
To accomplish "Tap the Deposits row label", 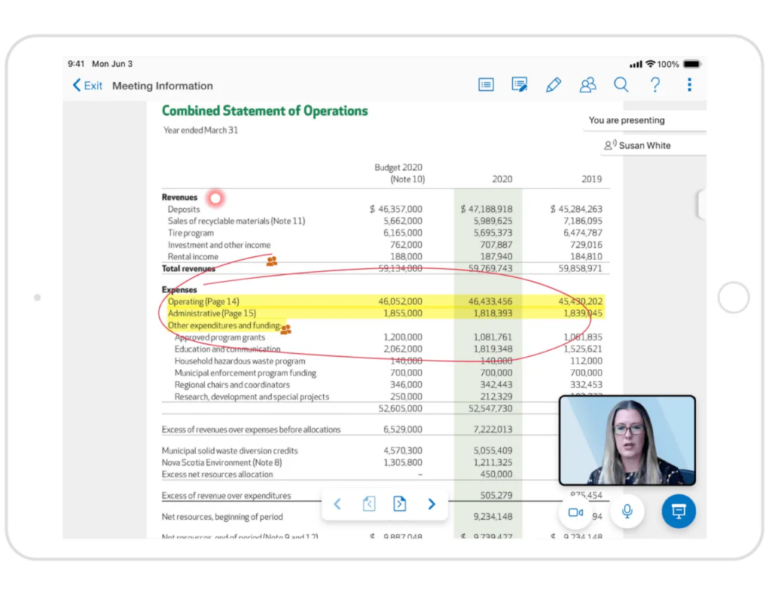I will coord(184,209).
